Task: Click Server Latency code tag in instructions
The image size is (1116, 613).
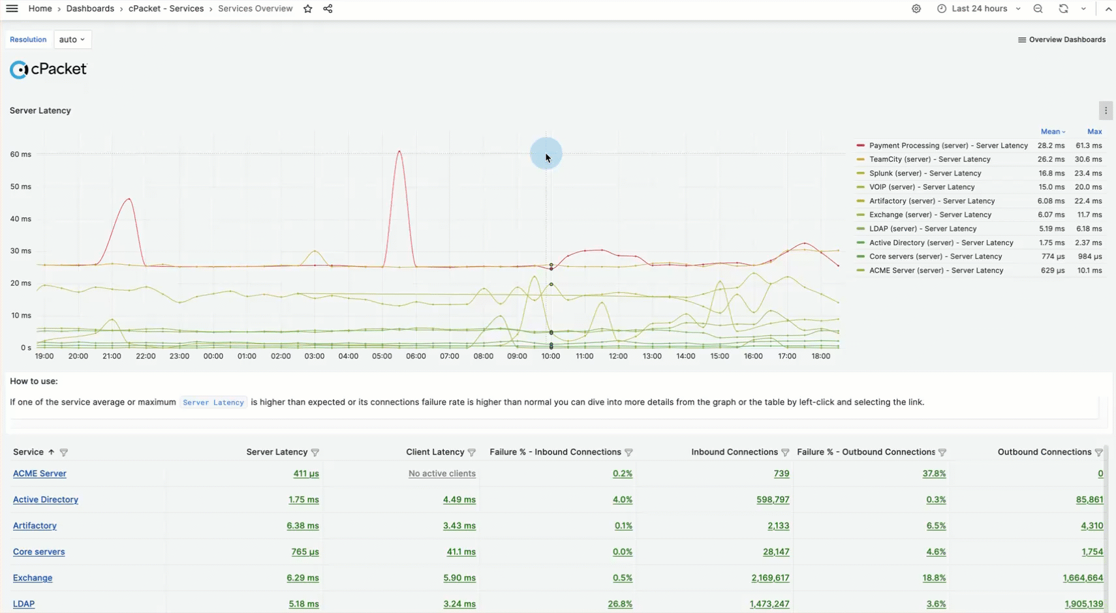Action: tap(213, 402)
